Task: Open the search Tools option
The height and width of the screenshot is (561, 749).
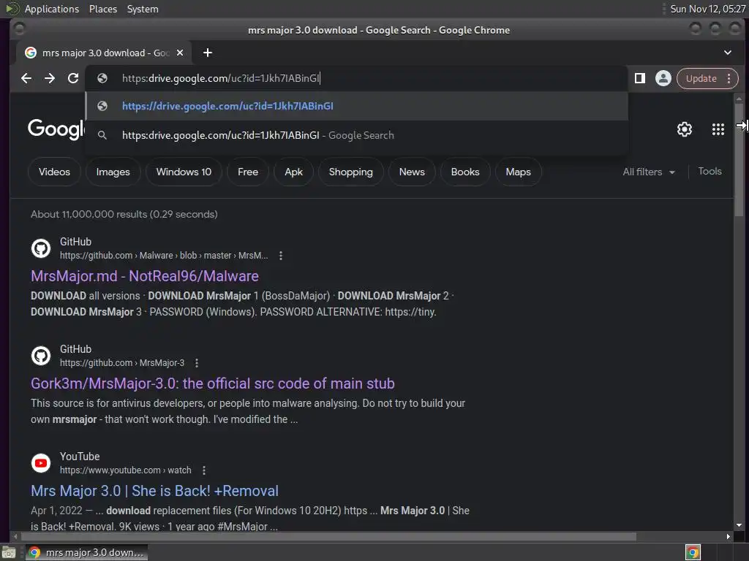Action: click(710, 171)
